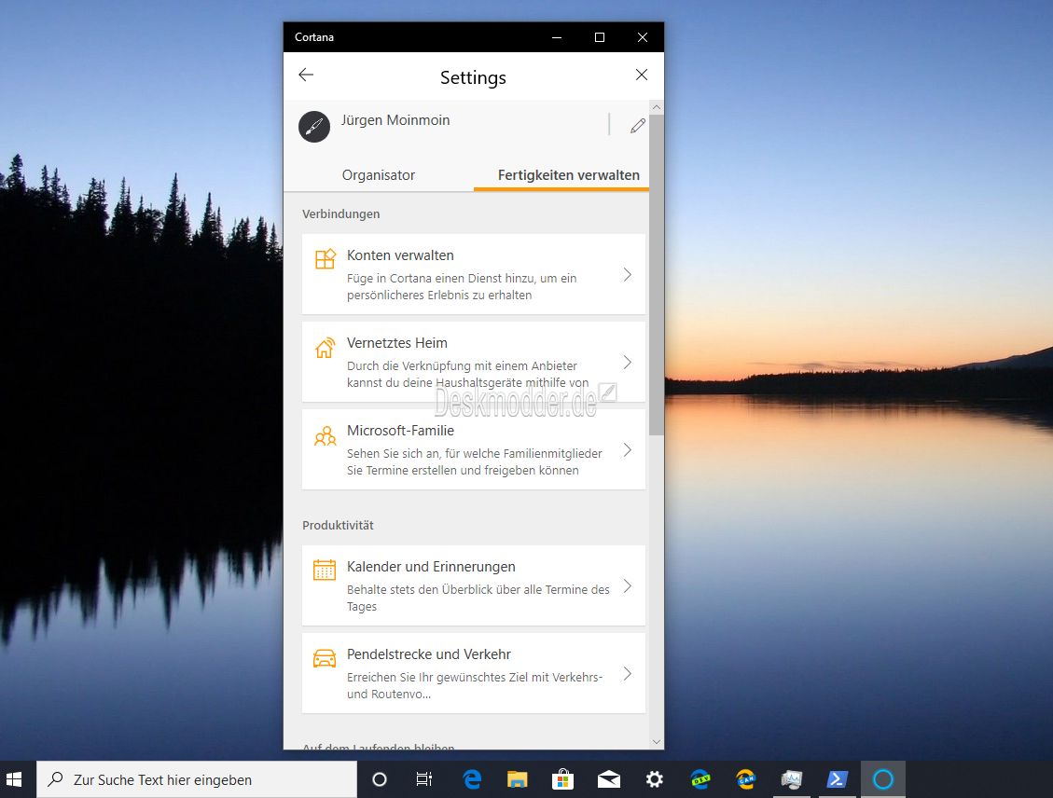Open the monitor app icon on taskbar
Viewport: 1053px width, 798px height.
pyautogui.click(x=791, y=779)
